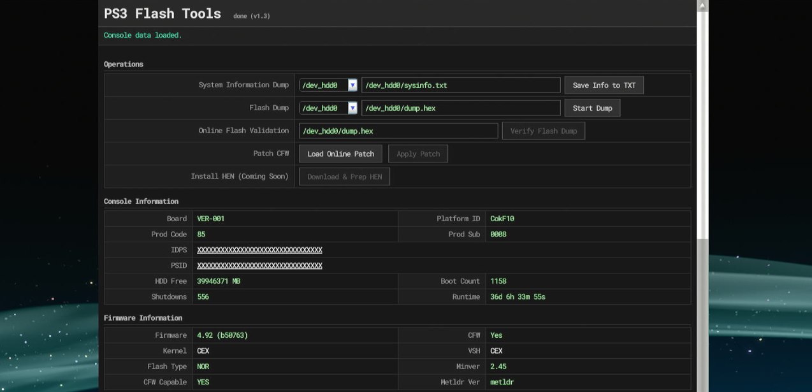Viewport: 812px width, 392px height.
Task: Click the vertical scrollbar thumb
Action: (702, 125)
